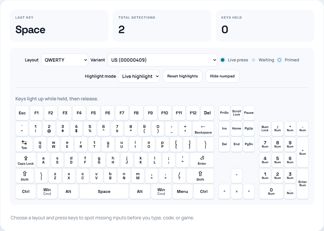
Task: Open the Layout QWERTY dropdown
Action: coord(65,60)
